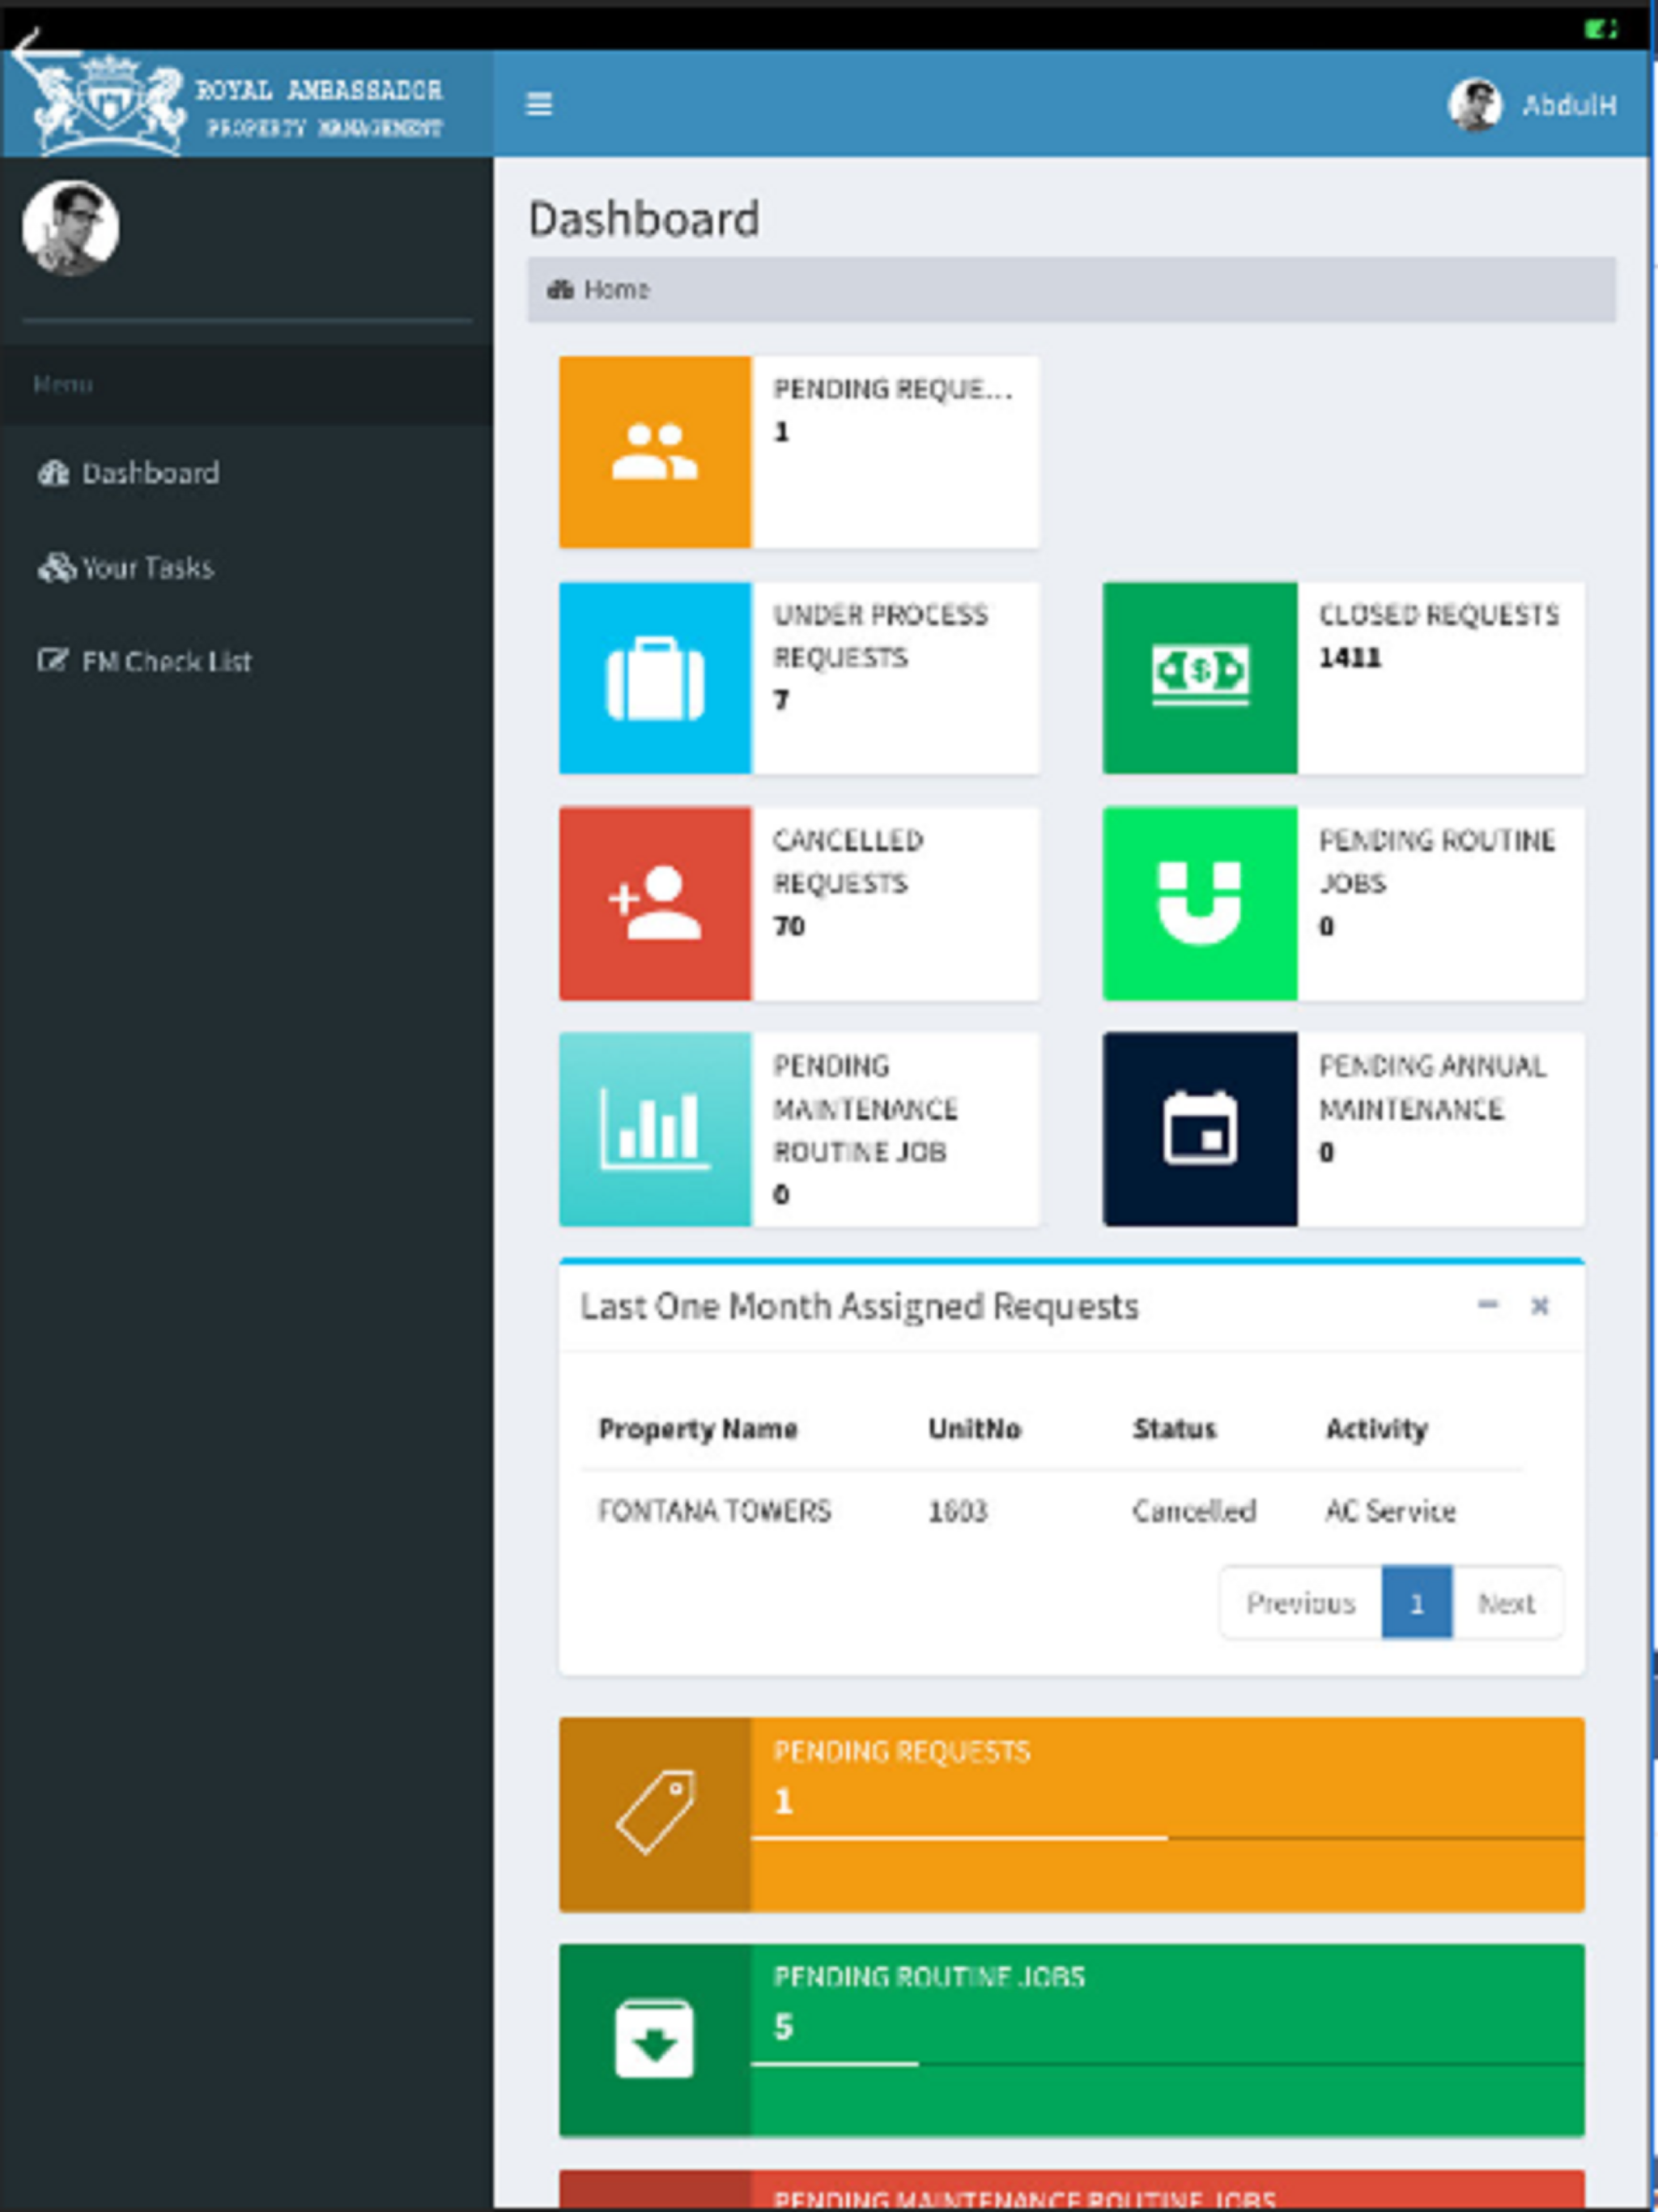Click the Cancelled status cell
The height and width of the screenshot is (2212, 1658).
pyautogui.click(x=1194, y=1511)
